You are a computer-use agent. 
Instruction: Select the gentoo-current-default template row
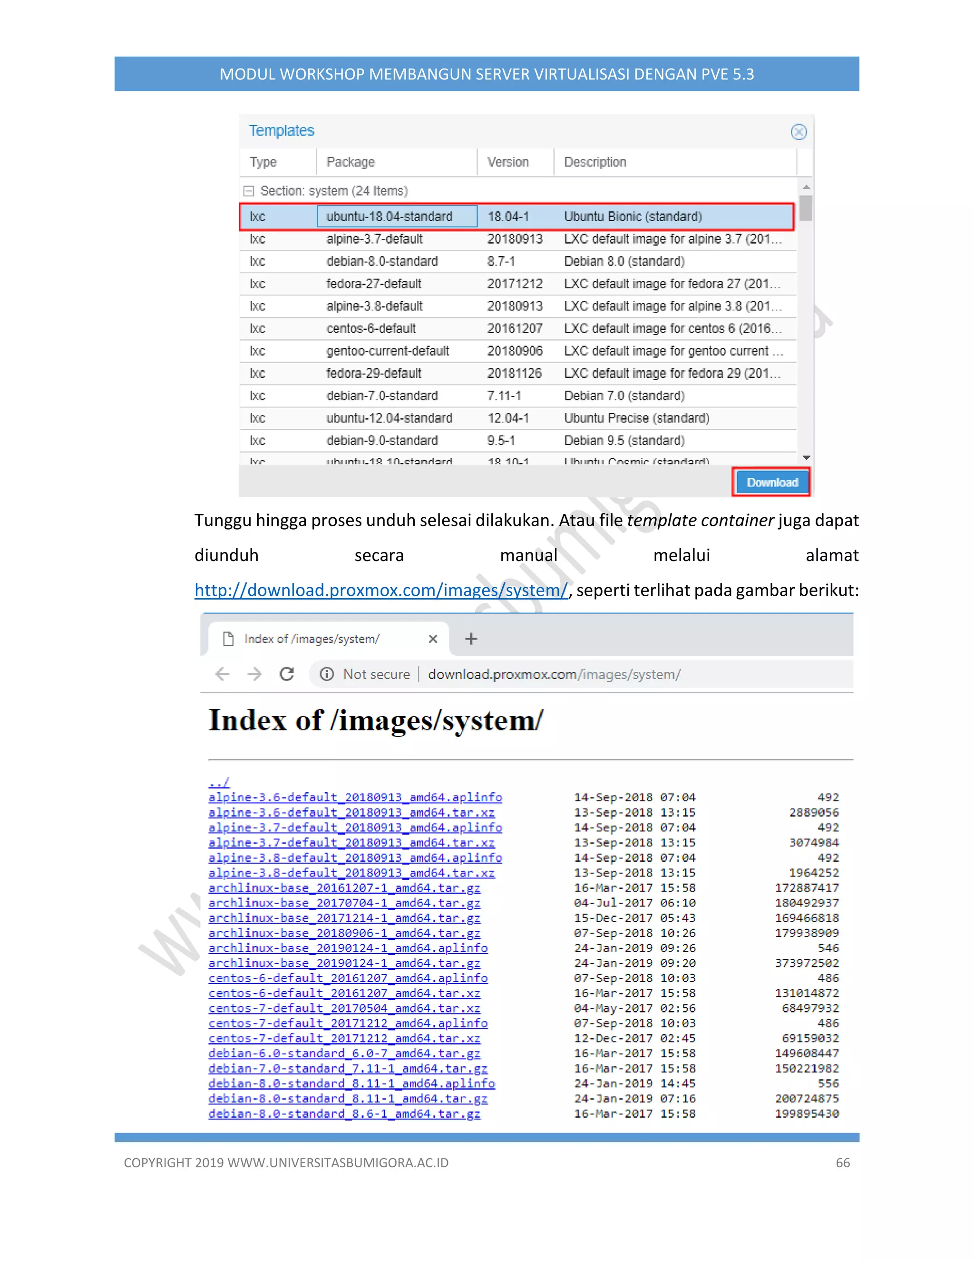(x=518, y=351)
